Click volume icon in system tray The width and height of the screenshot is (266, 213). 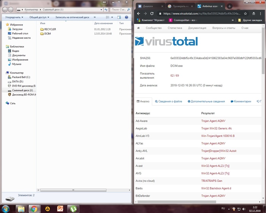244,209
